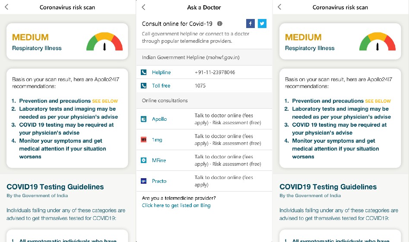Select COVID19 Testing Guidelines heading on left screen
The height and width of the screenshot is (242, 409).
coord(55,187)
